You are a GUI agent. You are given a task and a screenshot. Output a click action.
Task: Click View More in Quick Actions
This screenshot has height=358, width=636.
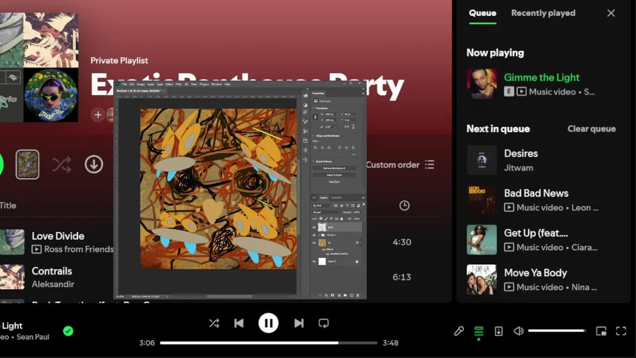334,181
